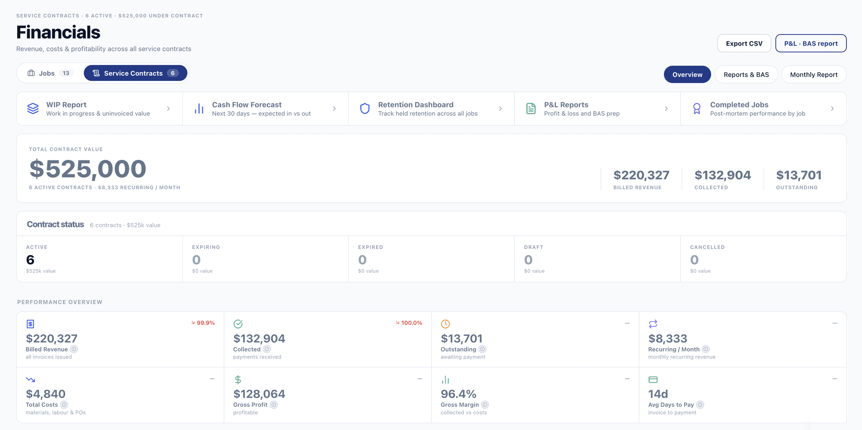
Task: Click the Outstanding clock icon
Action: coord(445,324)
